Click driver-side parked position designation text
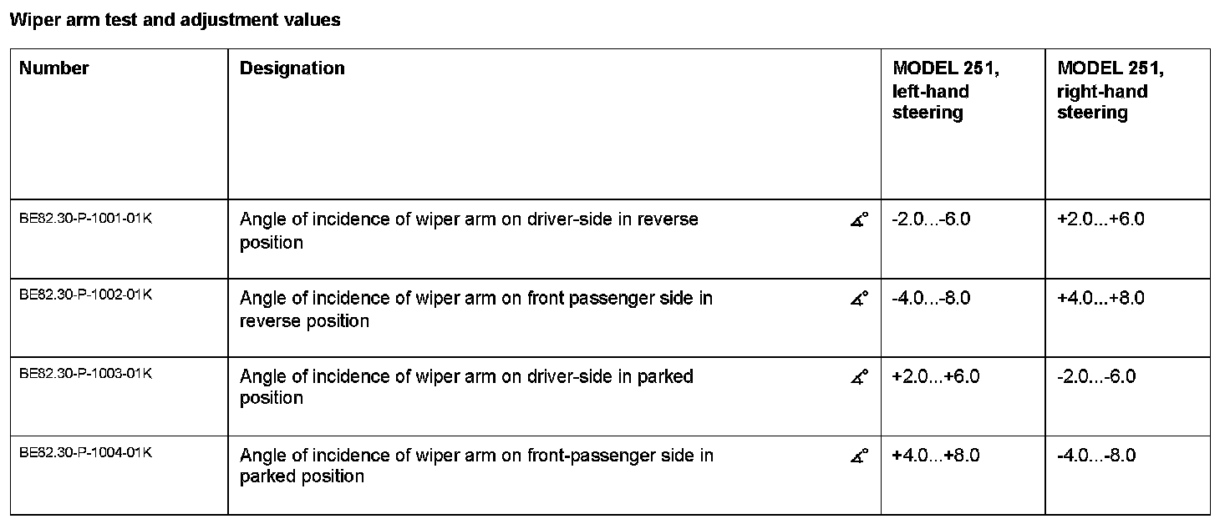This screenshot has height=524, width=1230. point(466,387)
